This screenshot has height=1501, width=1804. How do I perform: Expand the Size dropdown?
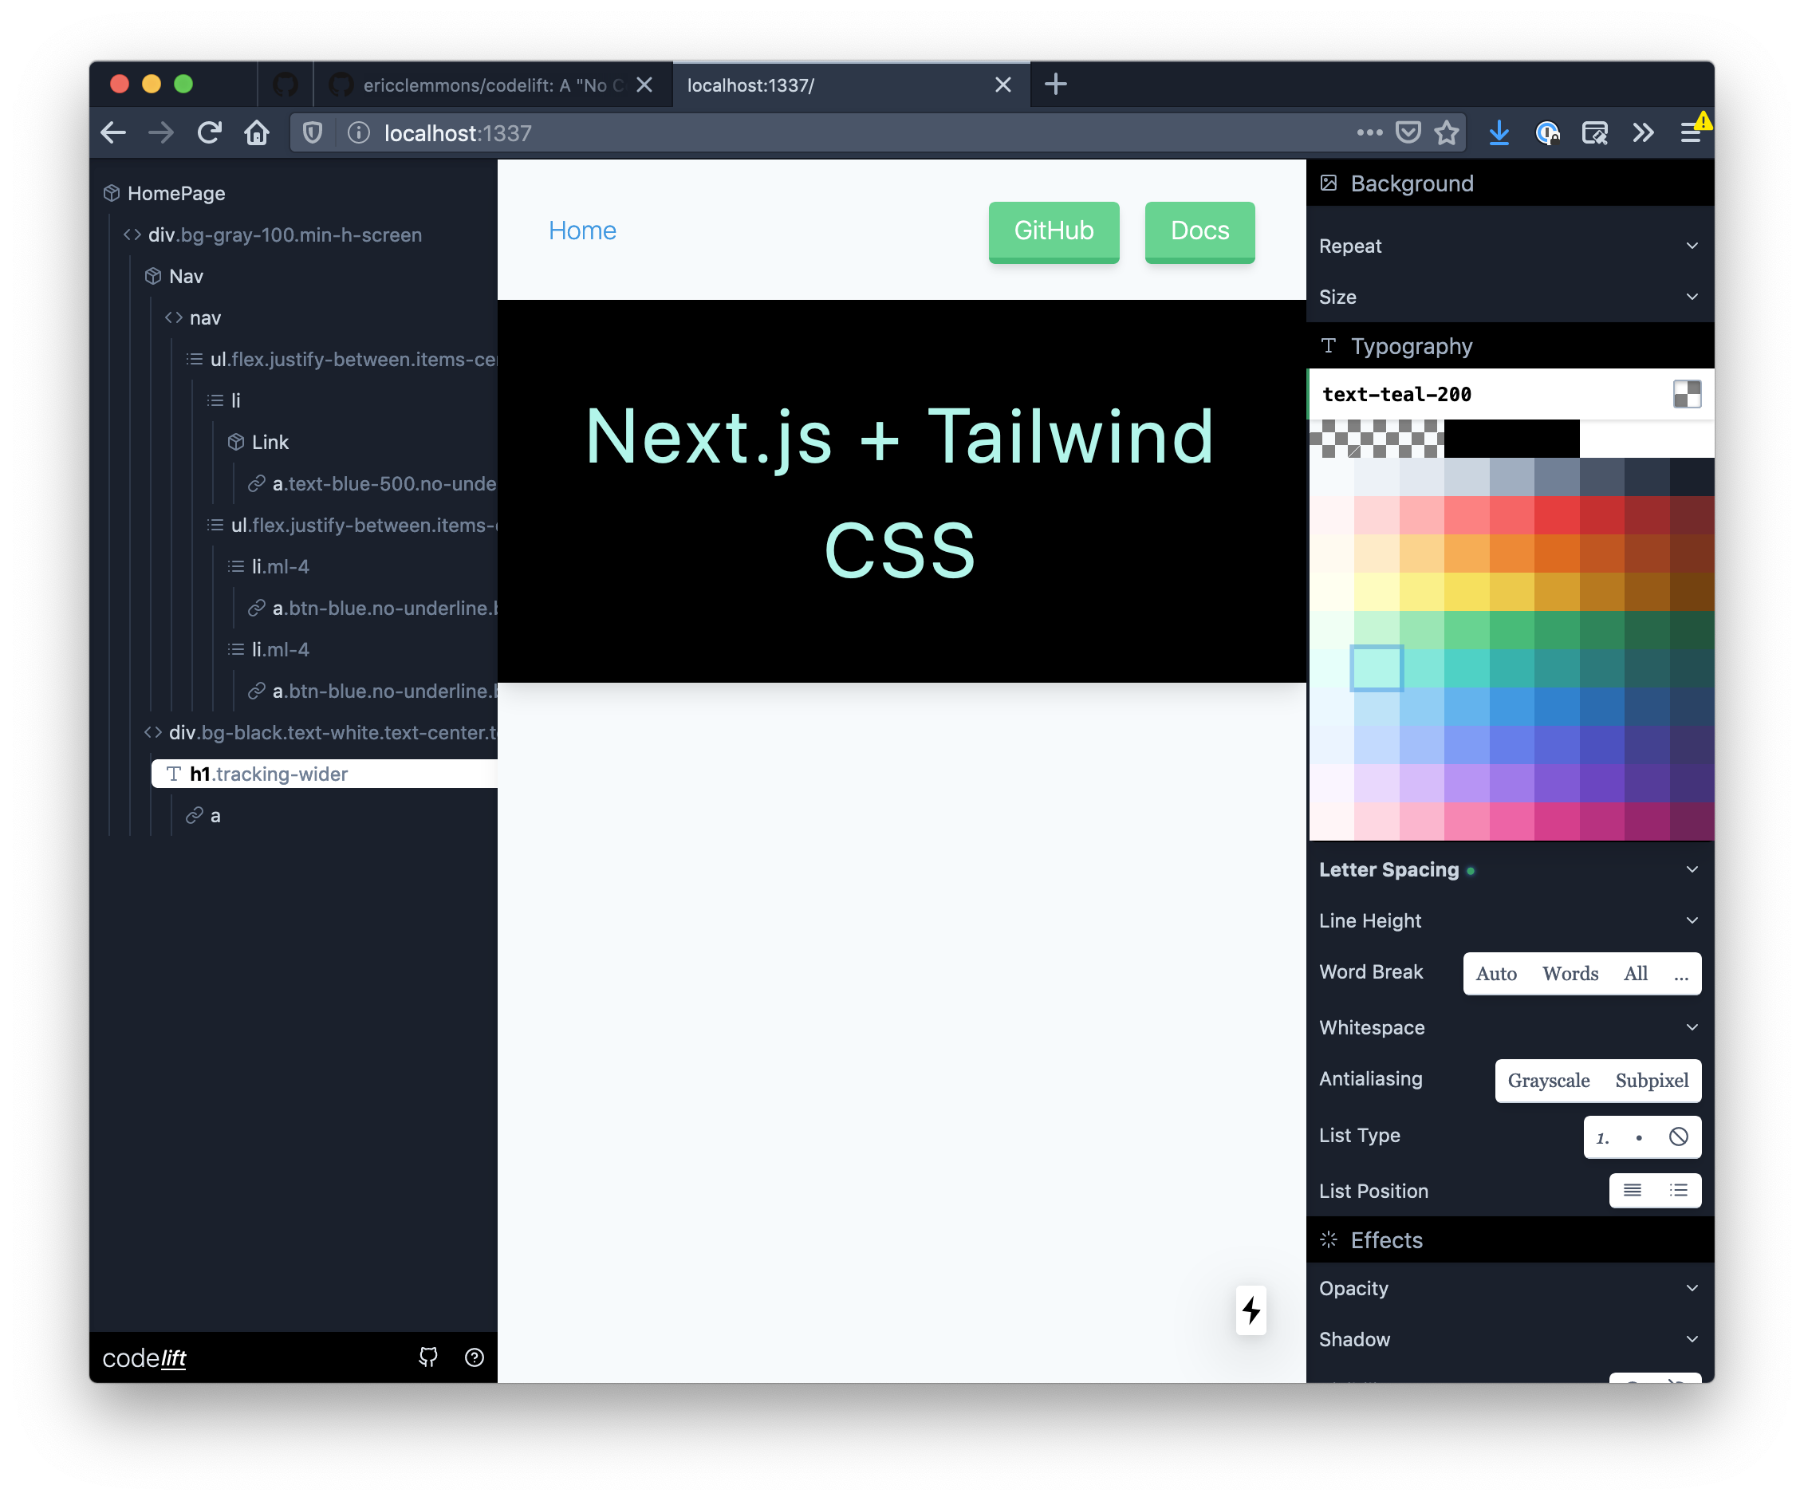(1510, 297)
